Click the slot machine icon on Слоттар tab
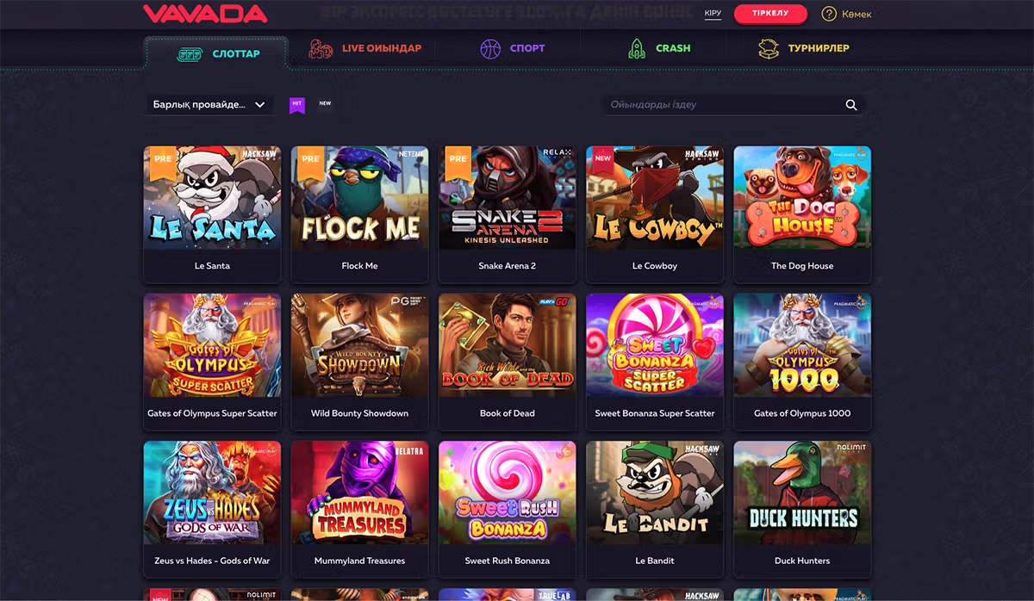 (x=189, y=54)
